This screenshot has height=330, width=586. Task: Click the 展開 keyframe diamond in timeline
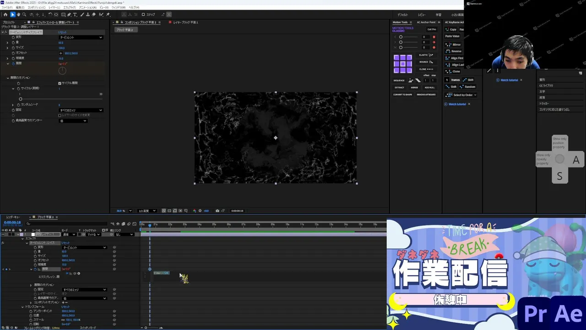(150, 269)
